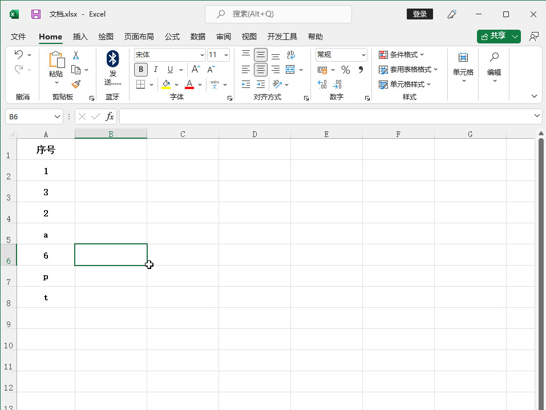This screenshot has height=410, width=546.
Task: Click the Copy icon
Action: coord(76,70)
